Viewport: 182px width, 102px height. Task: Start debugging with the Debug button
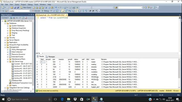point(45,11)
